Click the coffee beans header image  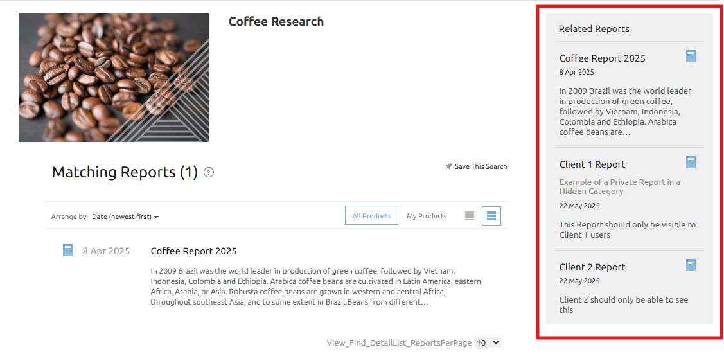coord(114,78)
